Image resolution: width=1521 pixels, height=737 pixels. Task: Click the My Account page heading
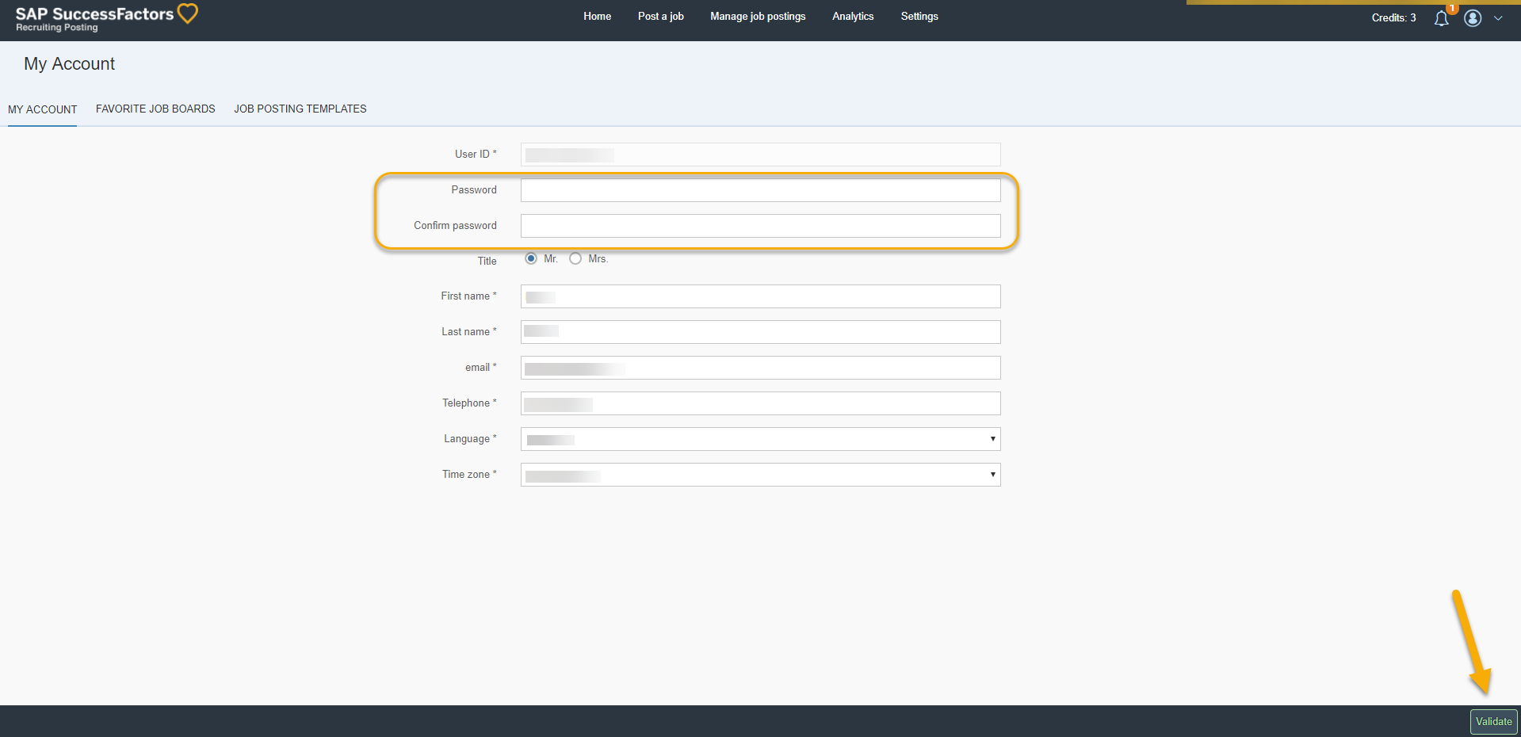(69, 64)
